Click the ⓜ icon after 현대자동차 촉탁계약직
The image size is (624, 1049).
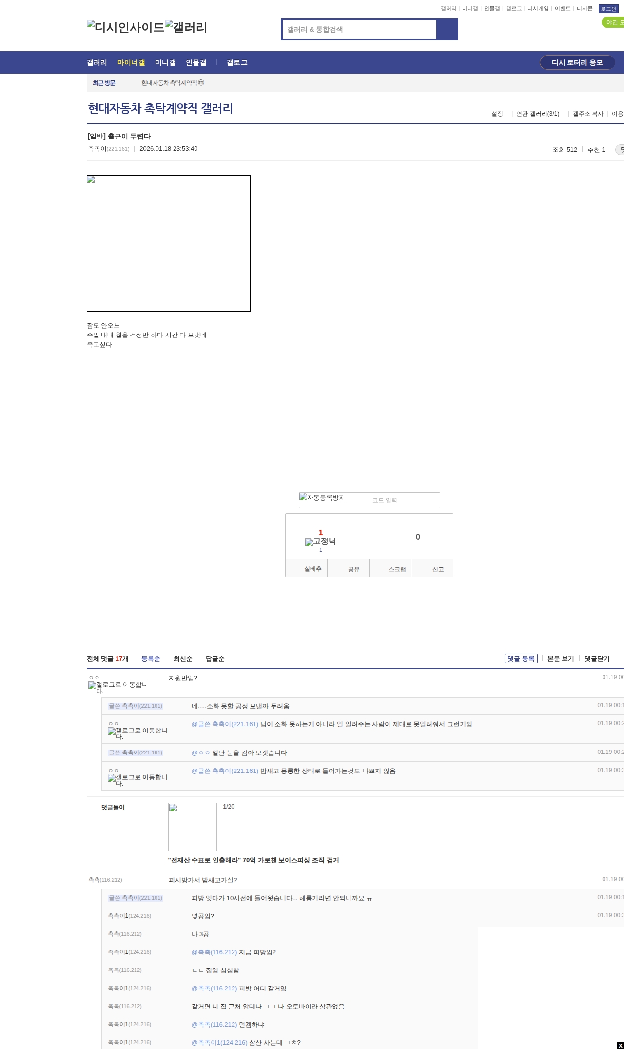point(201,83)
